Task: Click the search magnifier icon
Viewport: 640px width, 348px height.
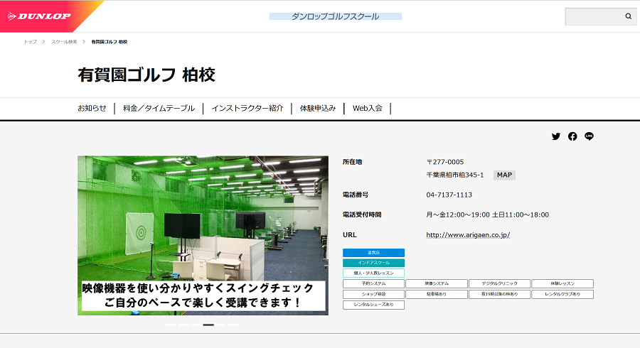Action: [628, 16]
